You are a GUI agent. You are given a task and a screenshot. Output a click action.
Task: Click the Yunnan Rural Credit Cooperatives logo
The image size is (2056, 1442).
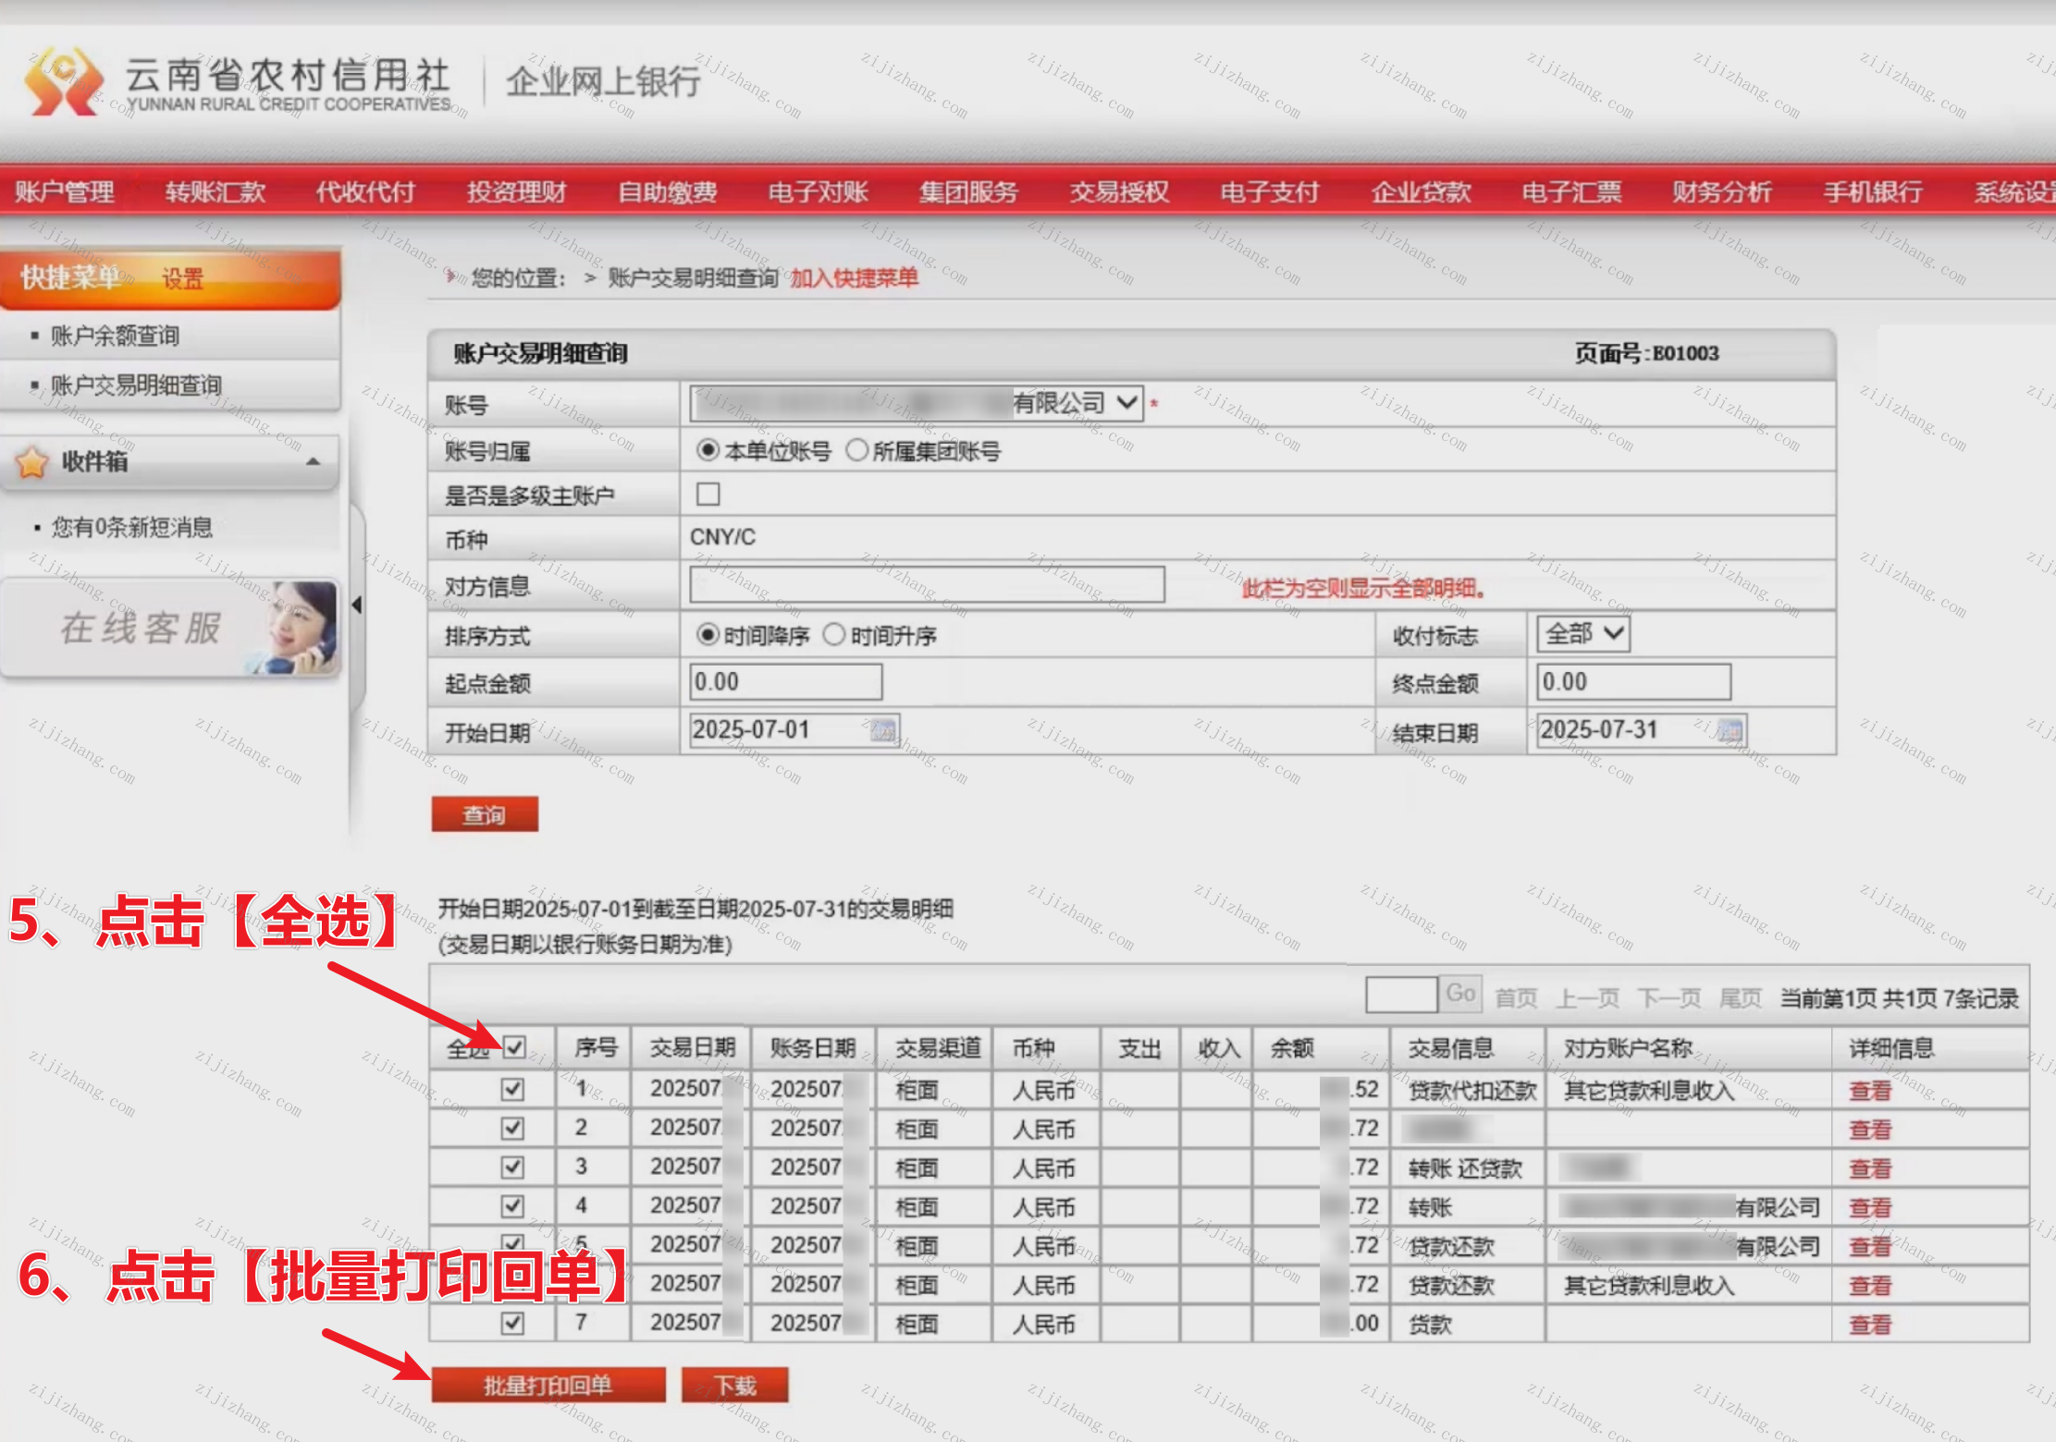[63, 81]
